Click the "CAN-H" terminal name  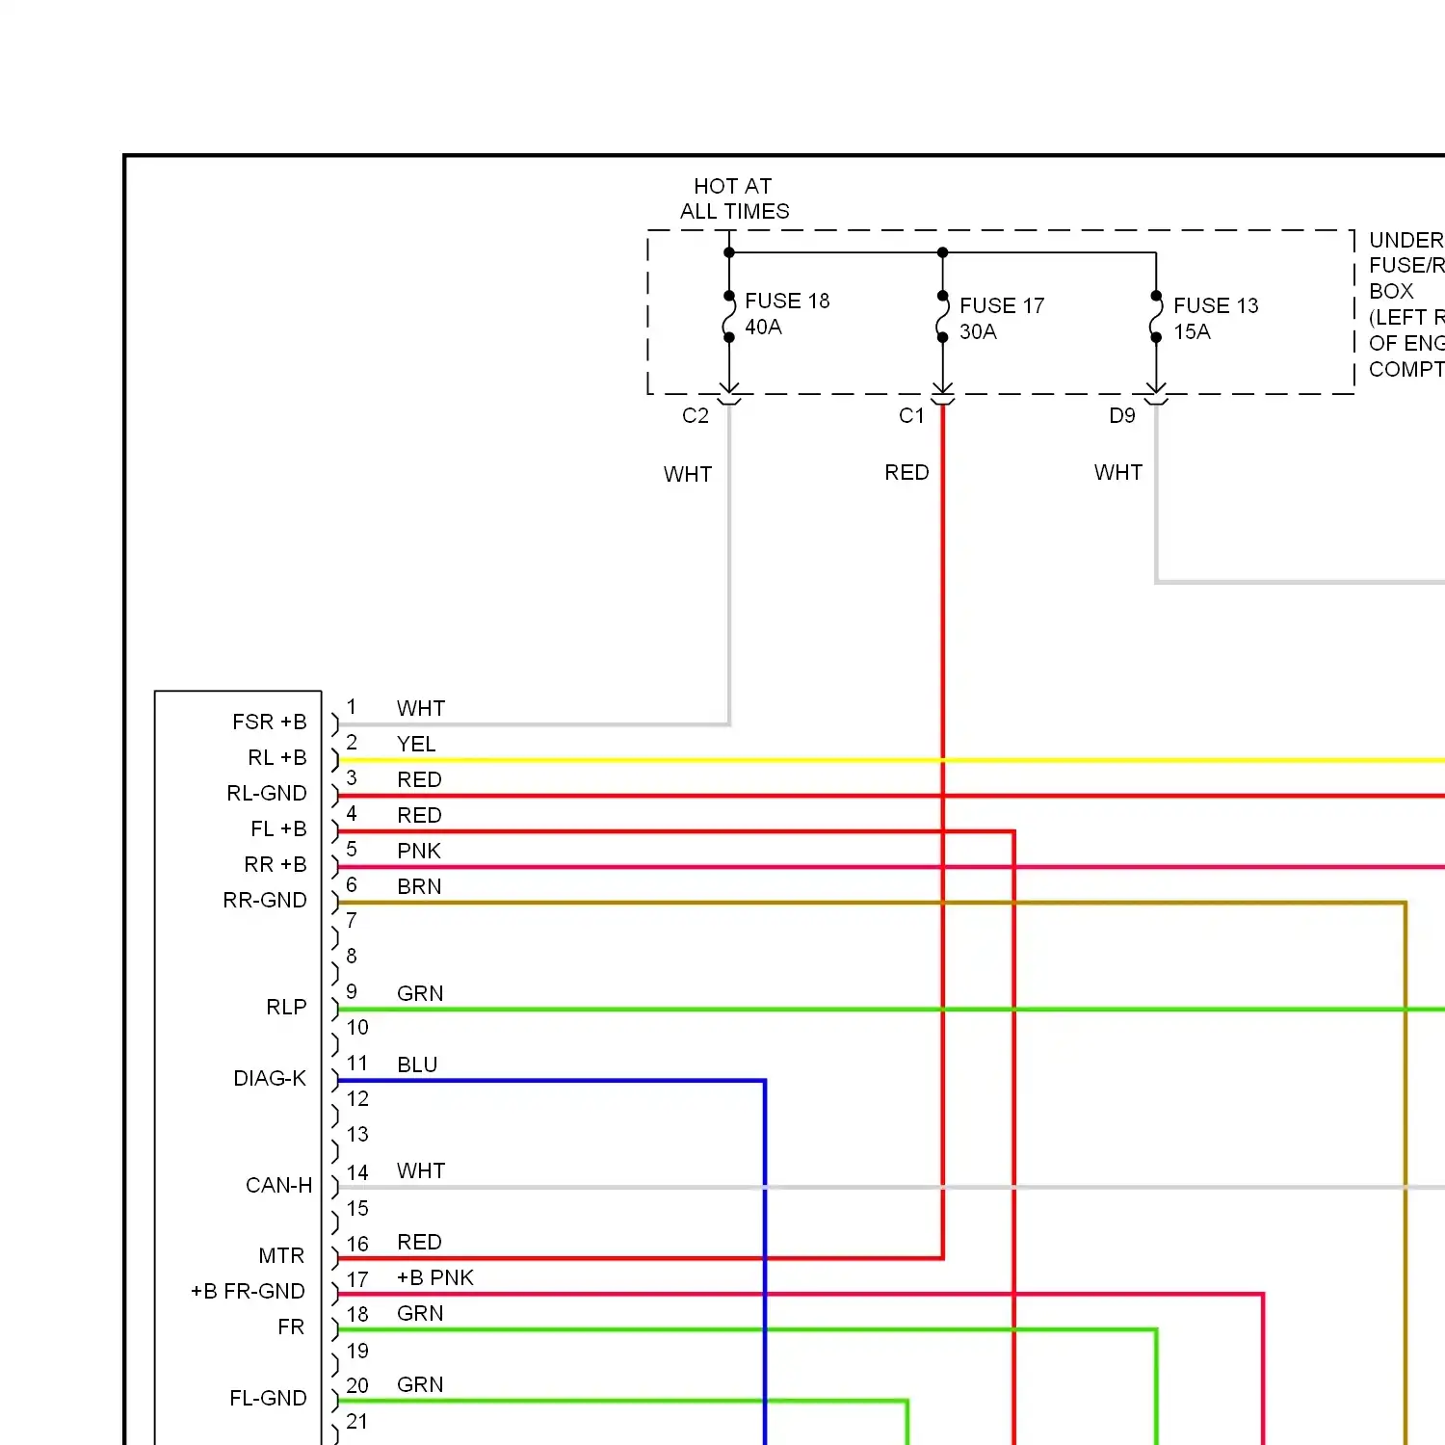pyautogui.click(x=279, y=1185)
